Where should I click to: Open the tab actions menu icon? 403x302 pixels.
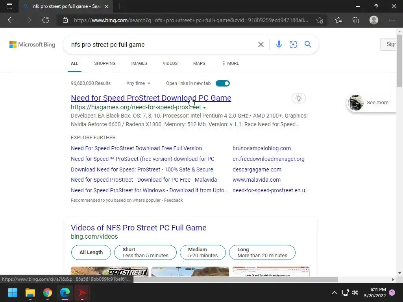click(x=9, y=6)
